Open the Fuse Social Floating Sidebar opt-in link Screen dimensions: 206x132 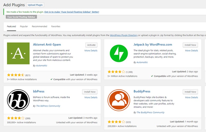(72, 12)
